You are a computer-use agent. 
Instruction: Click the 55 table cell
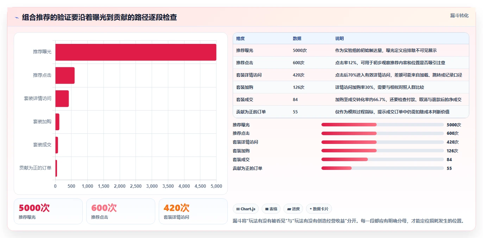pyautogui.click(x=311, y=112)
